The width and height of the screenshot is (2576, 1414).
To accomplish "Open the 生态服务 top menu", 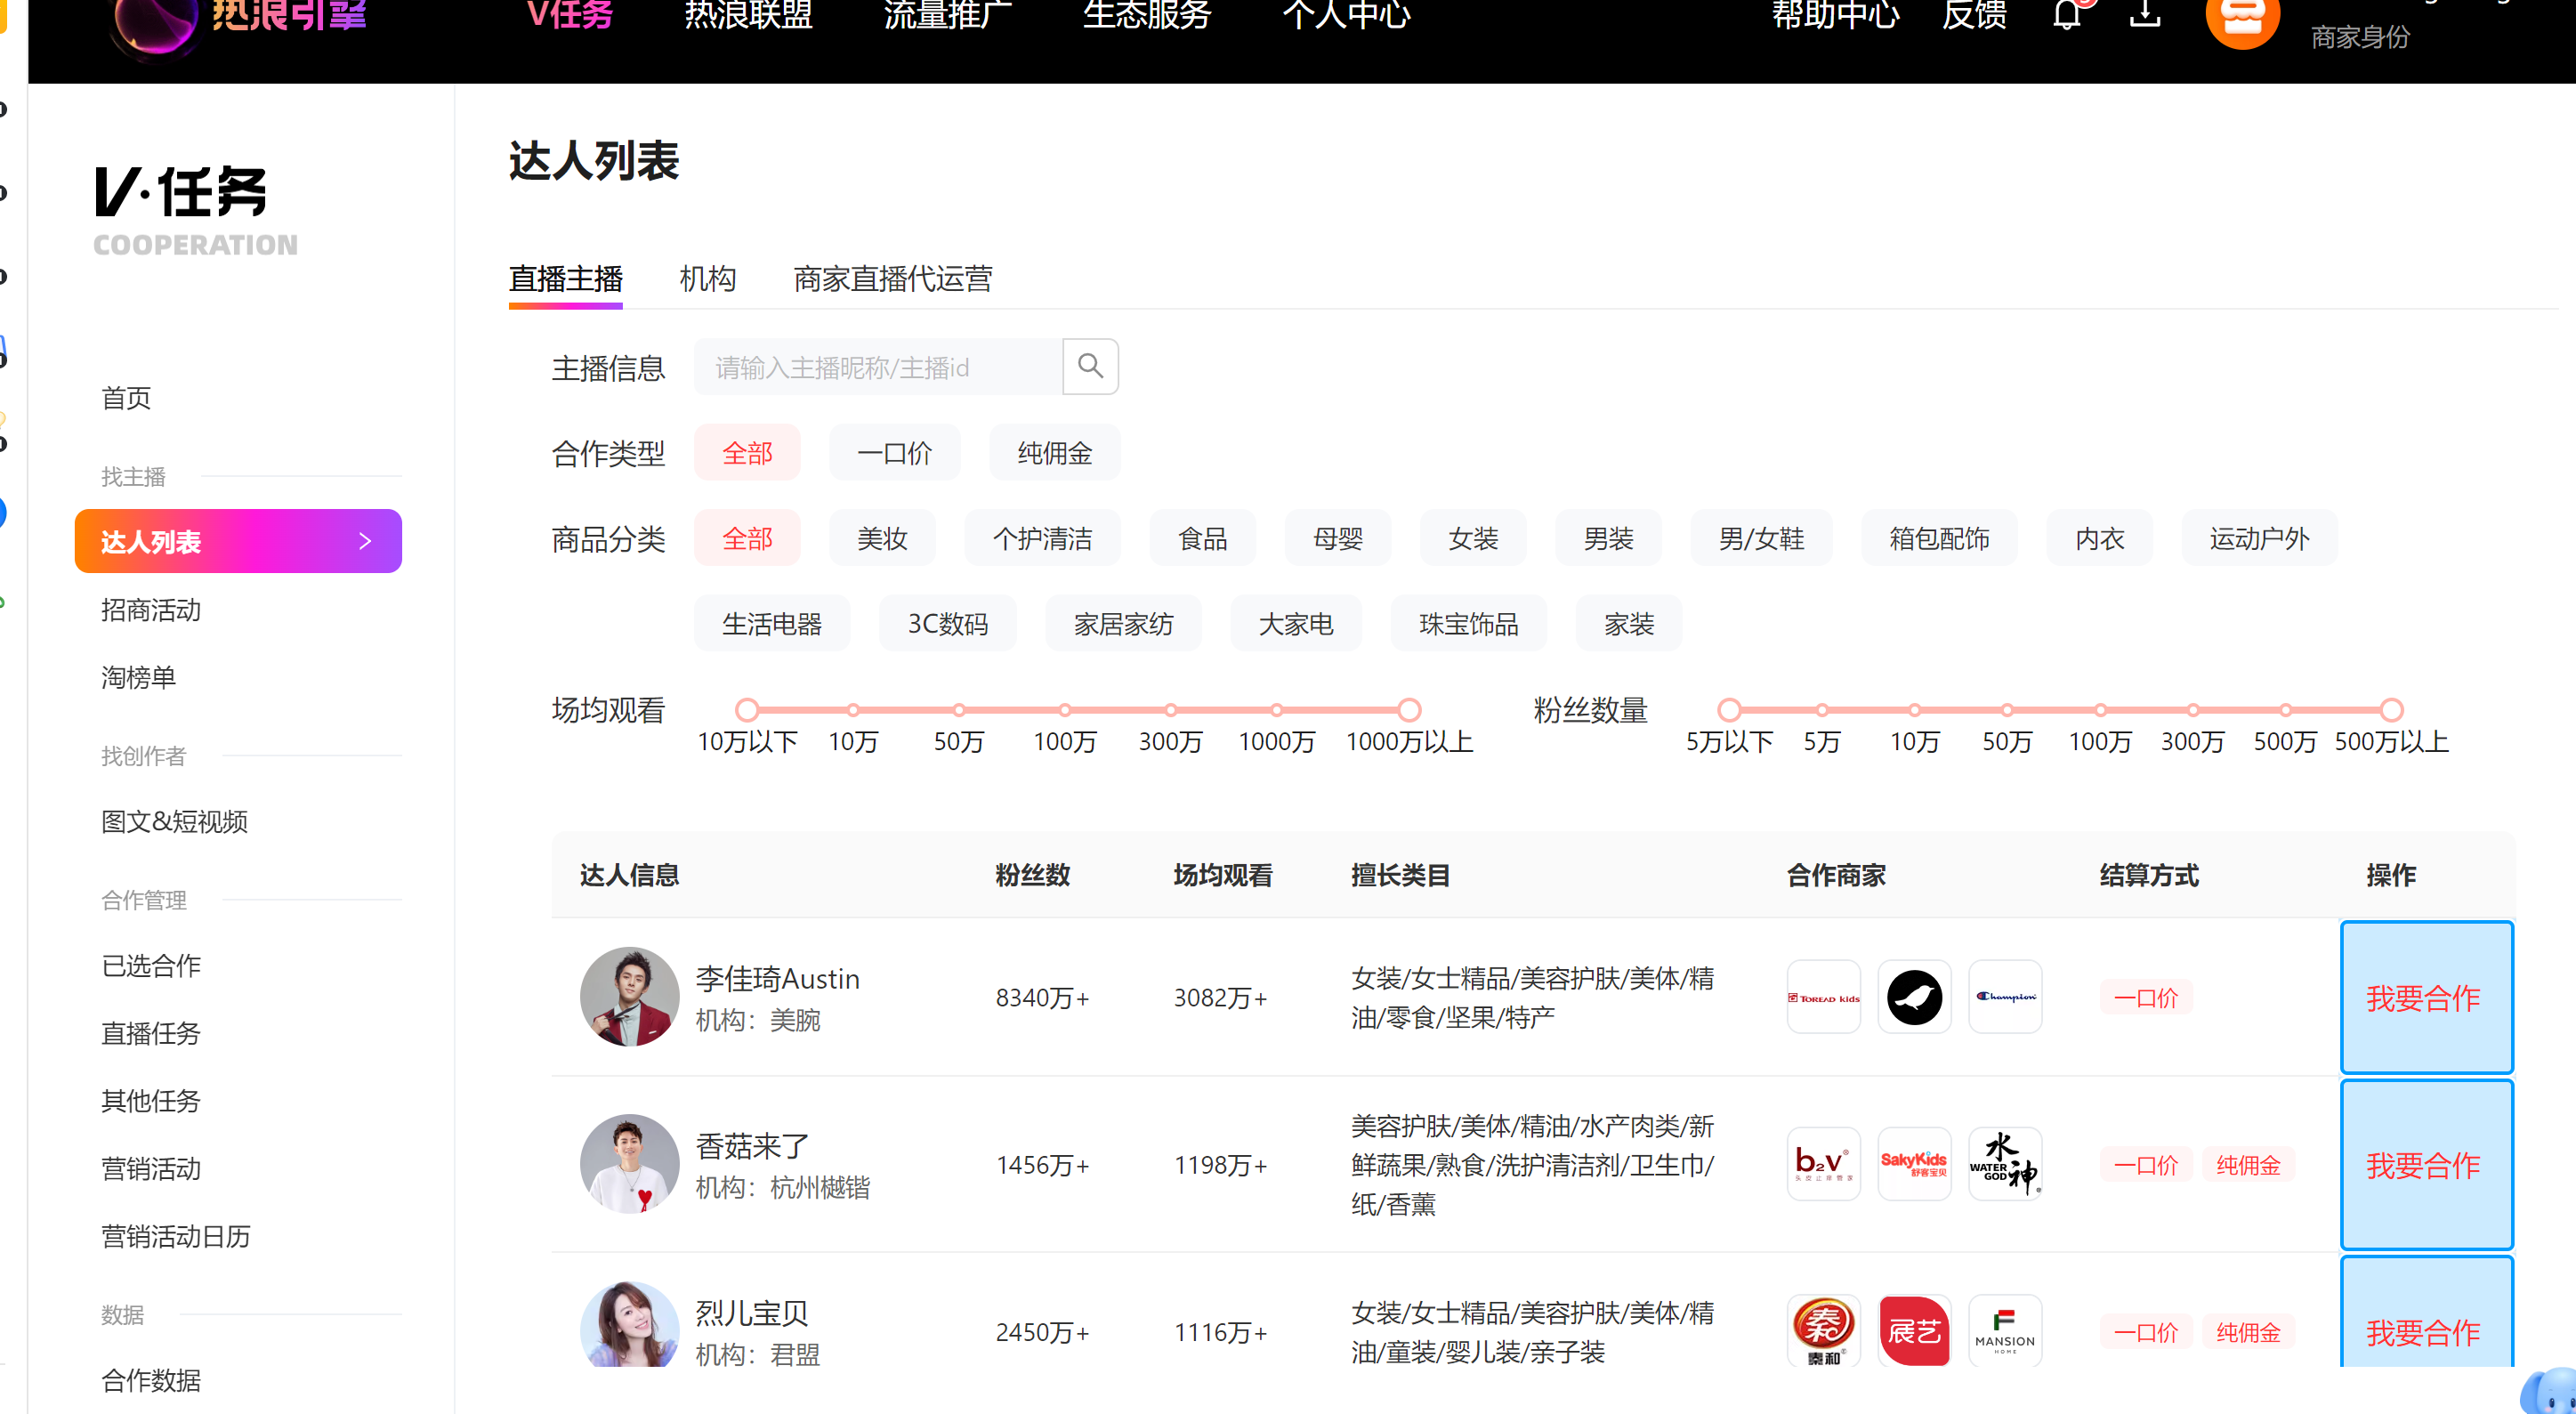I will click(x=1147, y=14).
